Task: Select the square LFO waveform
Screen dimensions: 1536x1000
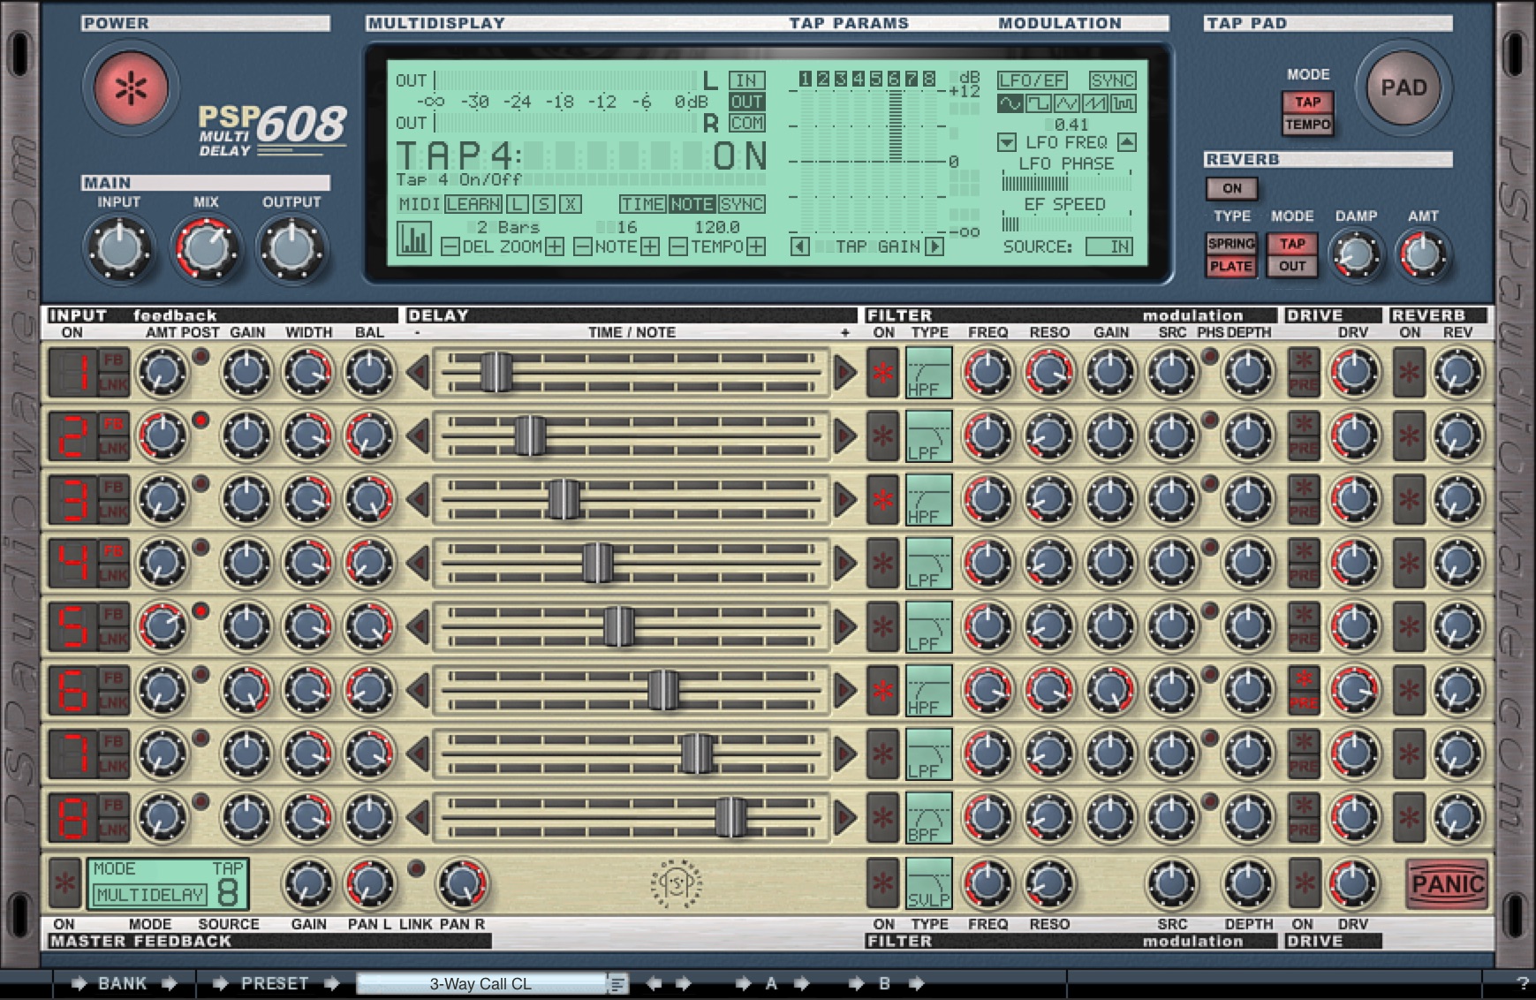Action: pyautogui.click(x=1039, y=103)
